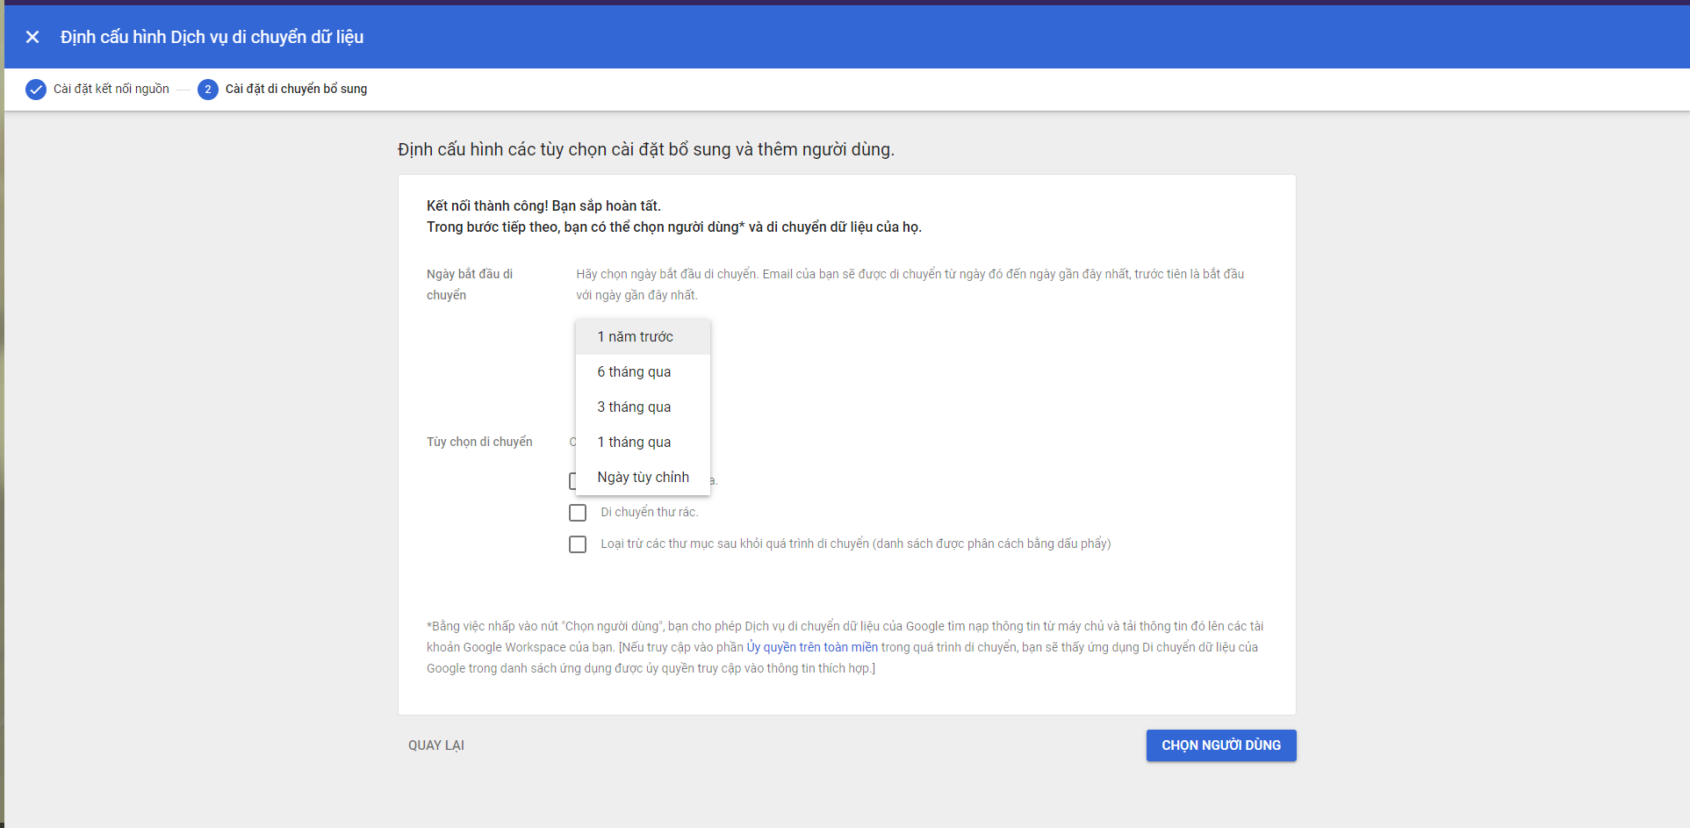Enable the "Di chuyển thư rác" checkbox
This screenshot has width=1690, height=828.
click(x=578, y=513)
